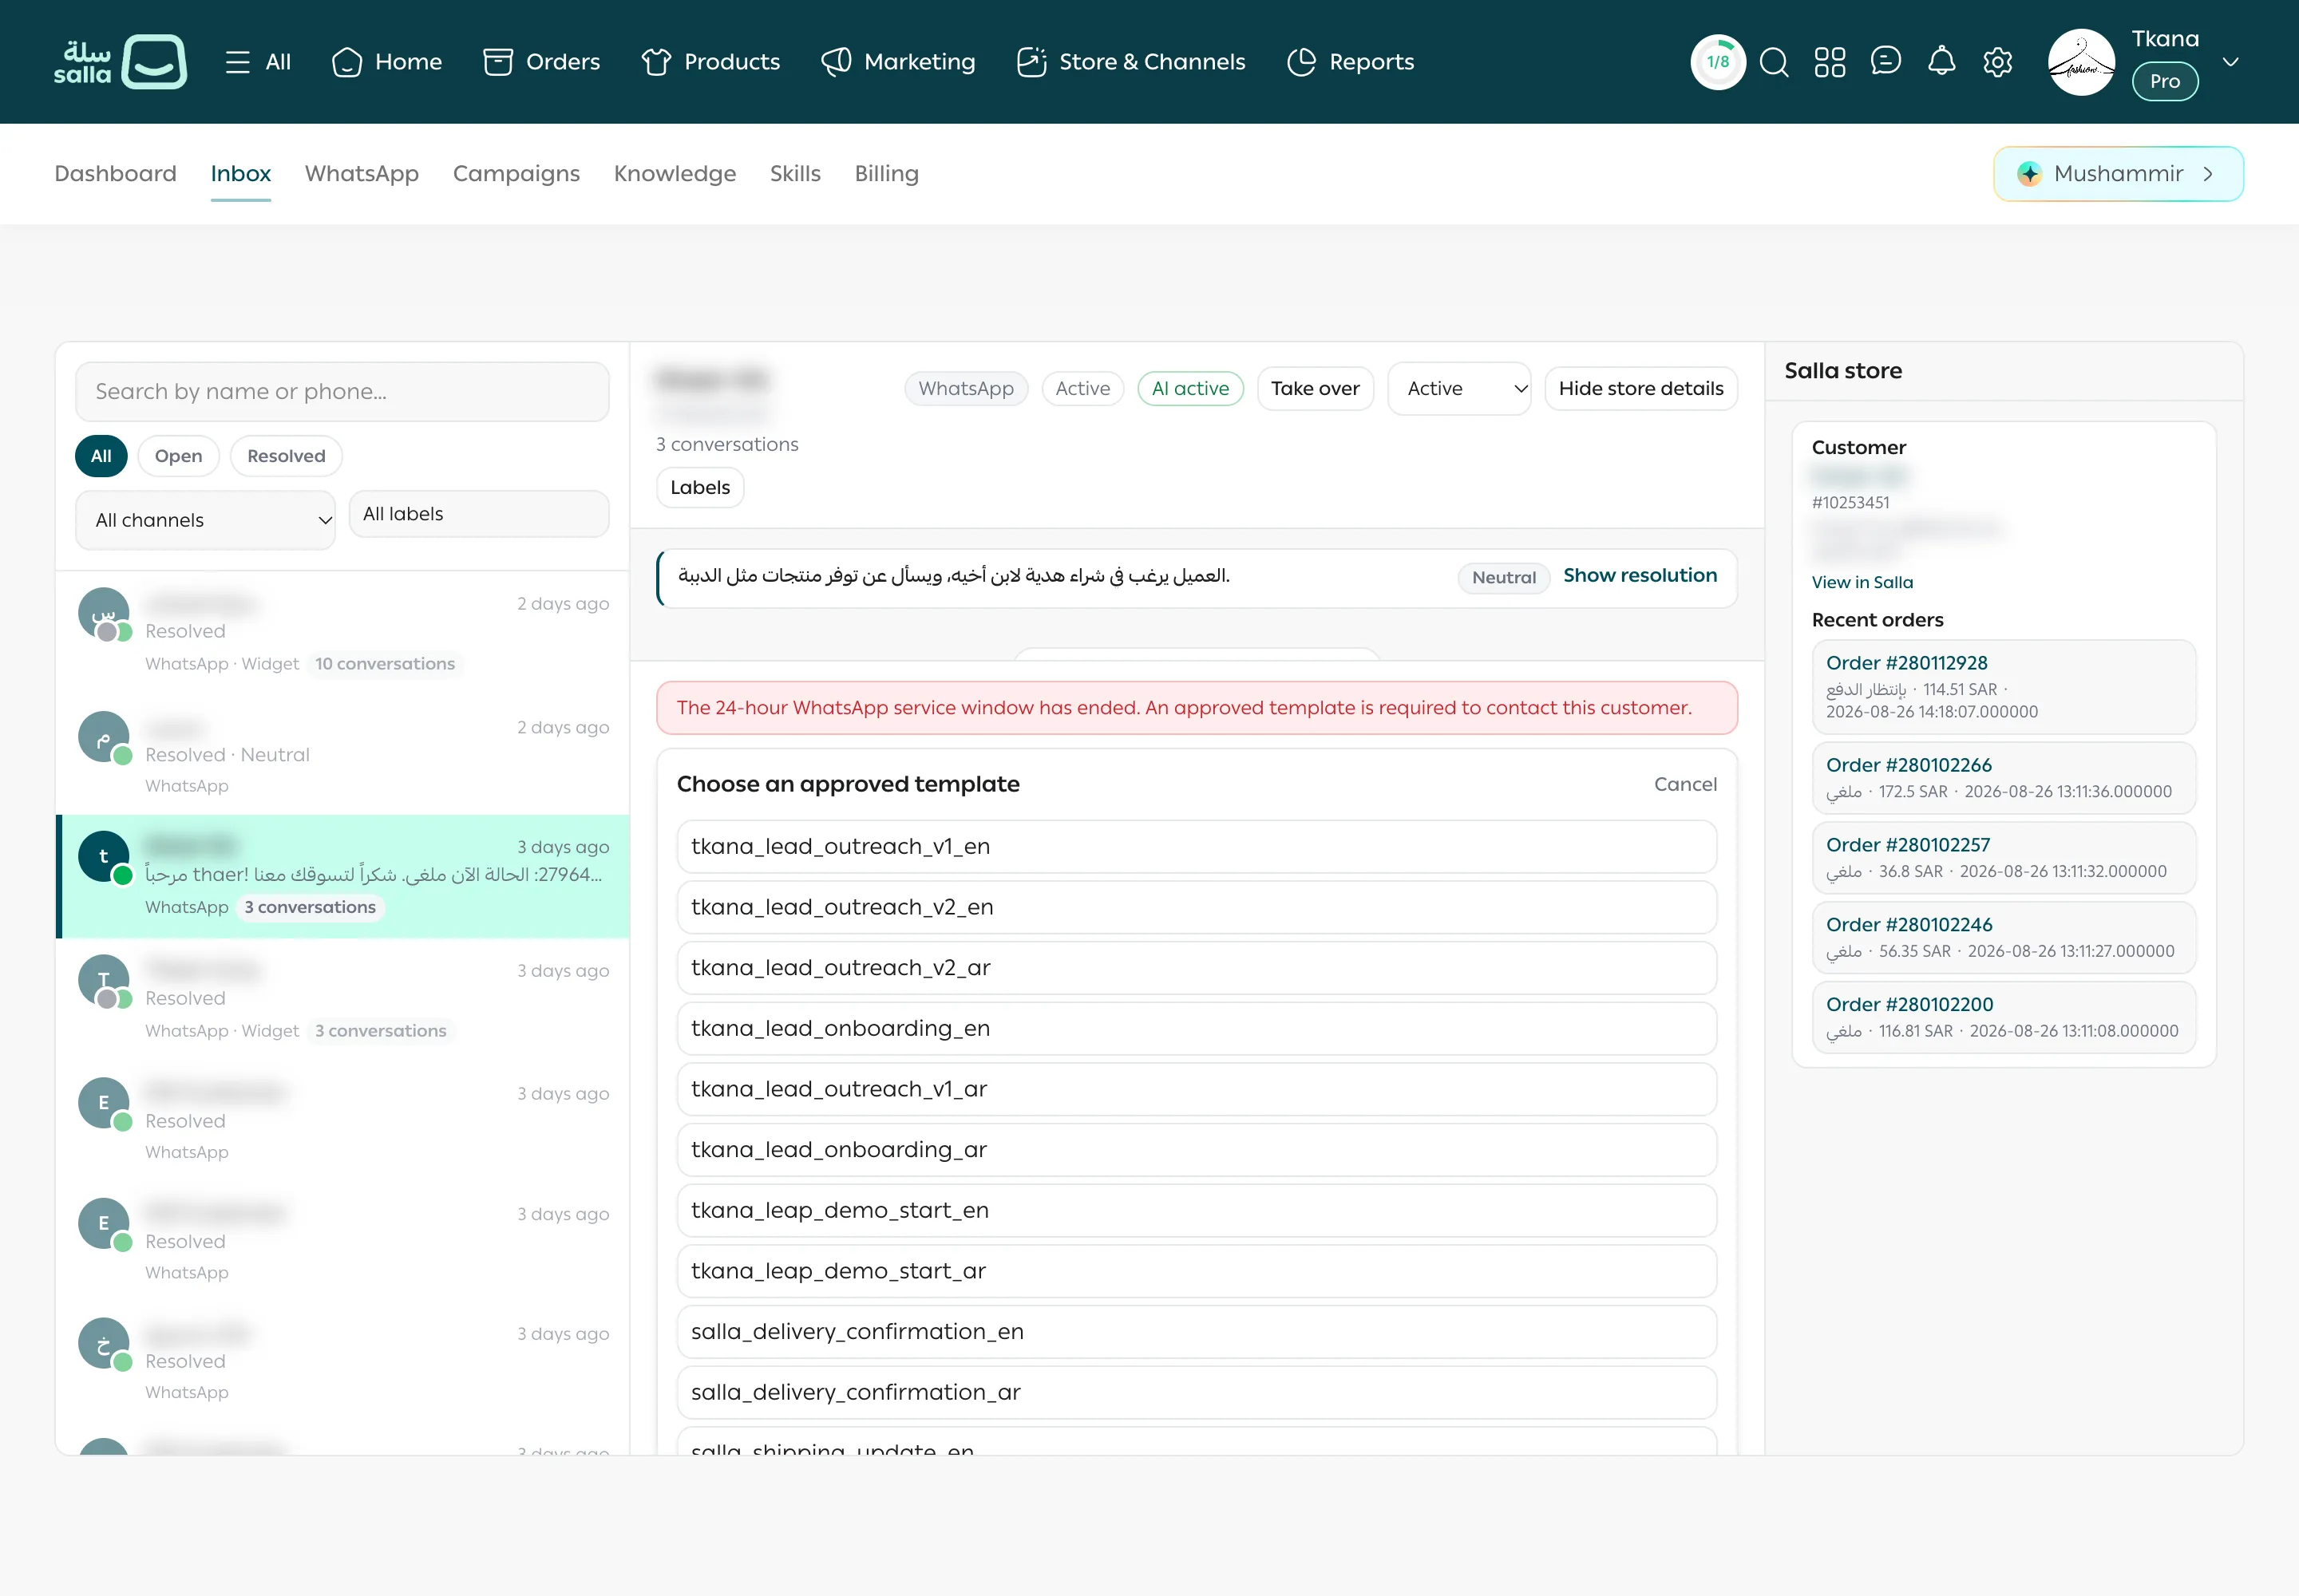Toggle the AI active badge

pos(1190,389)
